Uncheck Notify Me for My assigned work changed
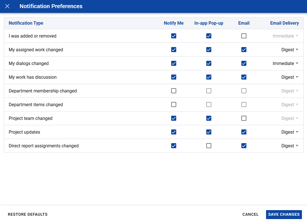 pos(174,50)
